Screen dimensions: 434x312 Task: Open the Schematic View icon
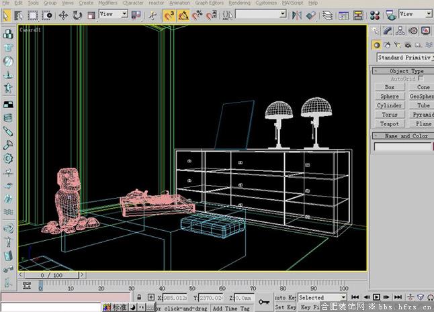click(358, 15)
